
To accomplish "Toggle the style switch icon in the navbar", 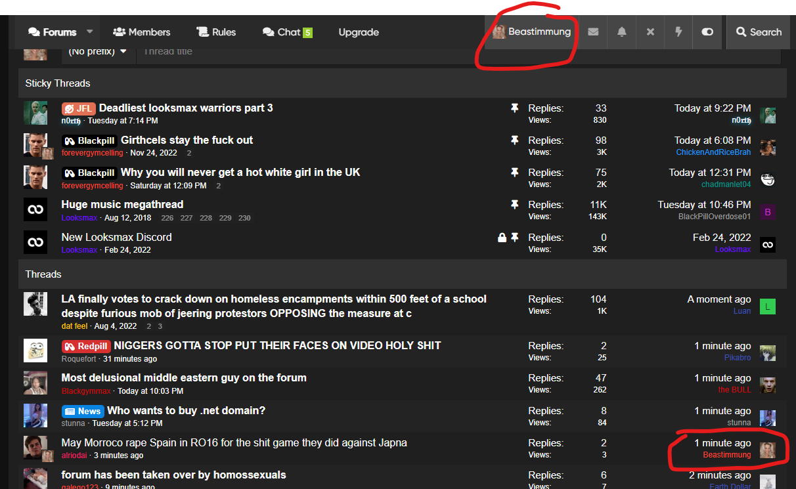I will (707, 32).
